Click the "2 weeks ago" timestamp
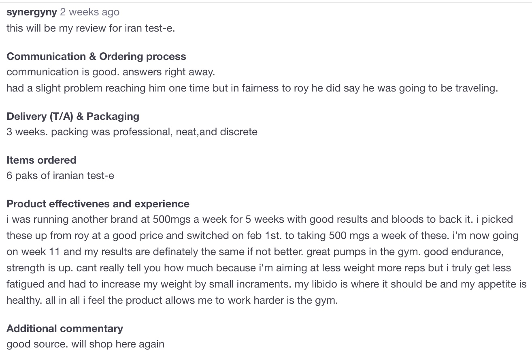This screenshot has height=358, width=532. (x=89, y=12)
